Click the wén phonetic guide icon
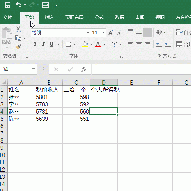Screen dimensions: 191x191 click(x=114, y=44)
